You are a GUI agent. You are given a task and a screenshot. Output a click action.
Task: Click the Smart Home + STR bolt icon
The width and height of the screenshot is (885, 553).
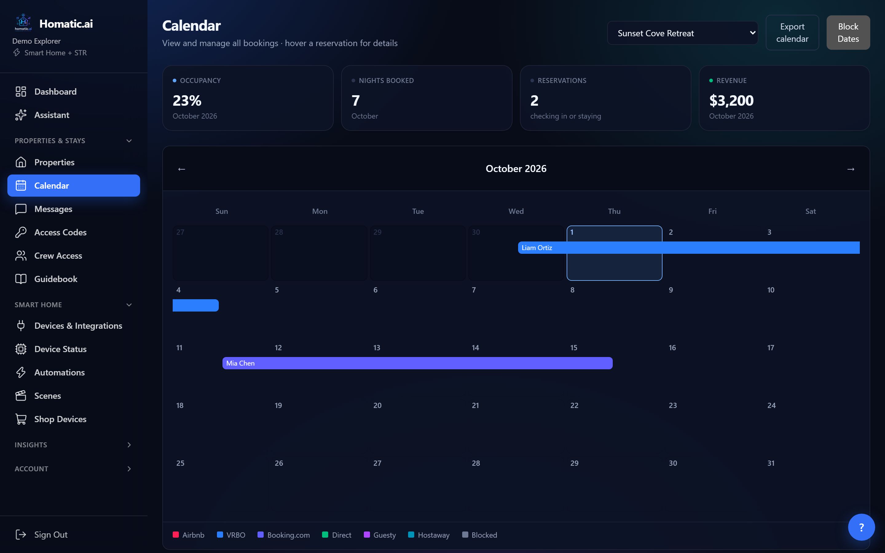point(17,53)
